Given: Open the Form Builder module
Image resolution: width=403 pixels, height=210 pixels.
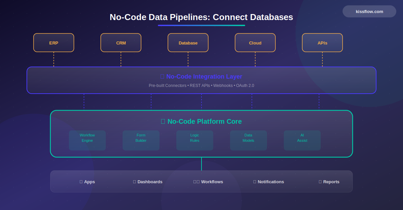Looking at the screenshot, I should point(141,140).
